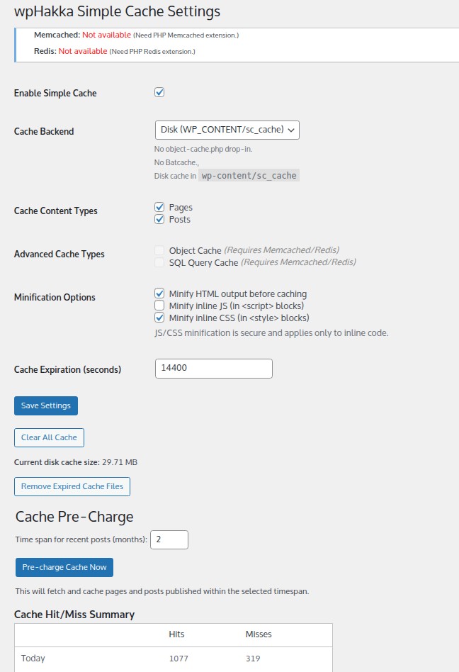Click the Save Settings button
Screen dimensions: 459x672
(x=46, y=405)
